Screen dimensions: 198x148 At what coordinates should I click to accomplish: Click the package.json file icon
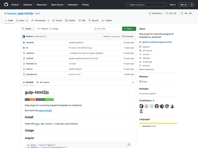pyautogui.click(x=24, y=74)
